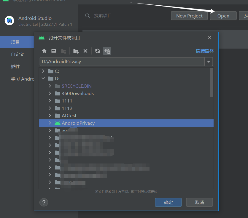Click folder icon beside C: drive
The width and height of the screenshot is (248, 218).
tap(51, 71)
